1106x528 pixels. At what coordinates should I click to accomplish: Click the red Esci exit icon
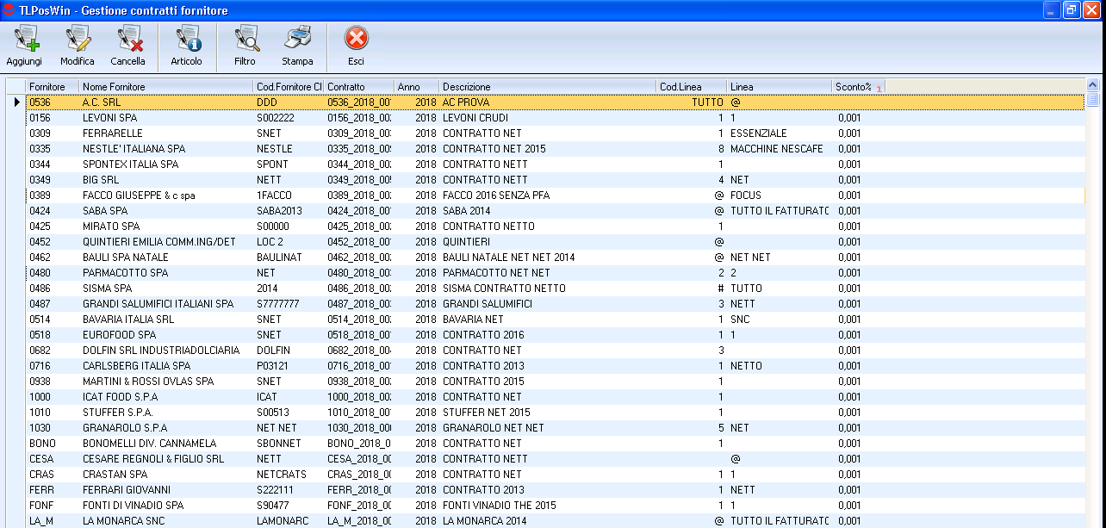(357, 40)
